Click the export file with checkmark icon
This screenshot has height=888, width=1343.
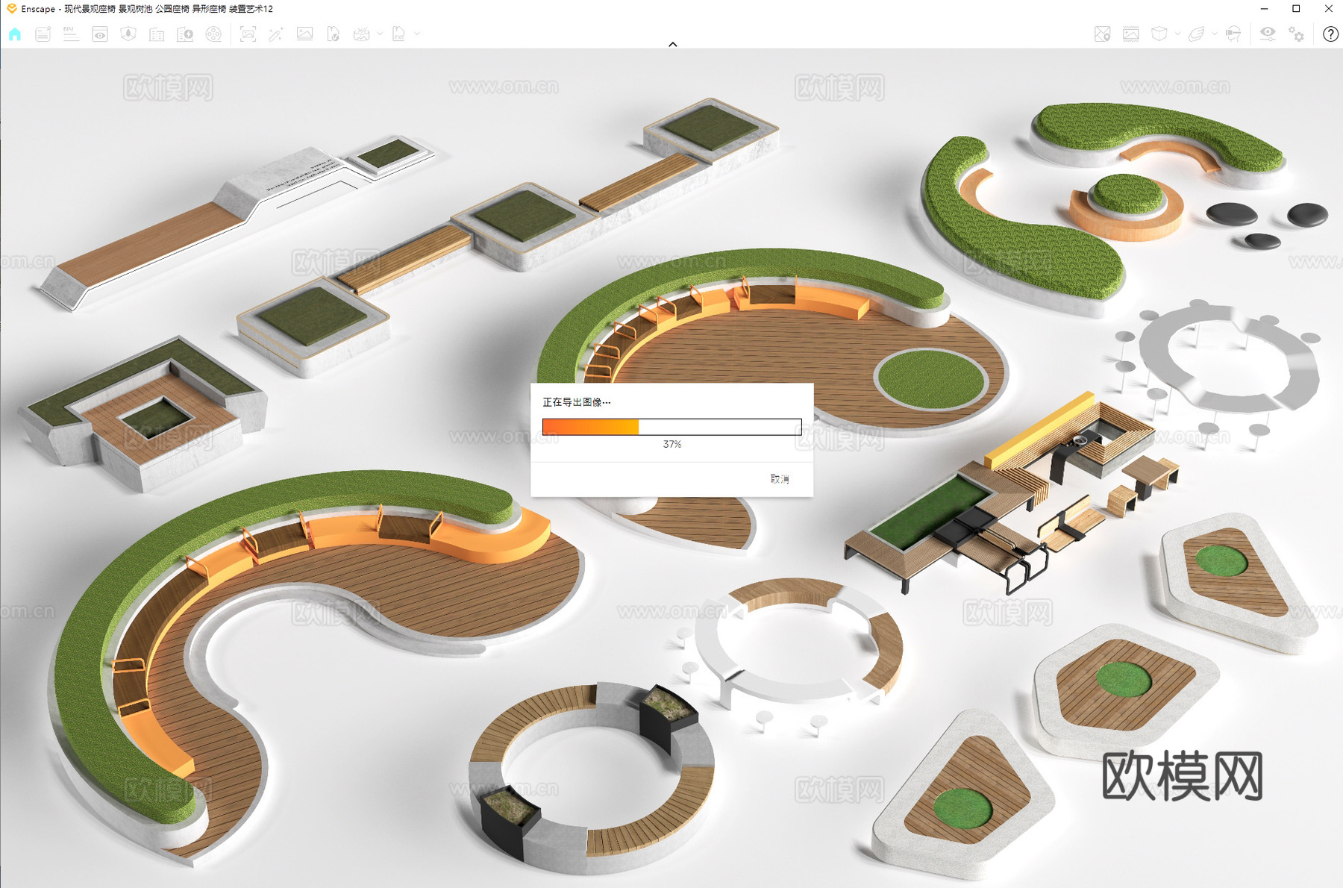pos(334,34)
